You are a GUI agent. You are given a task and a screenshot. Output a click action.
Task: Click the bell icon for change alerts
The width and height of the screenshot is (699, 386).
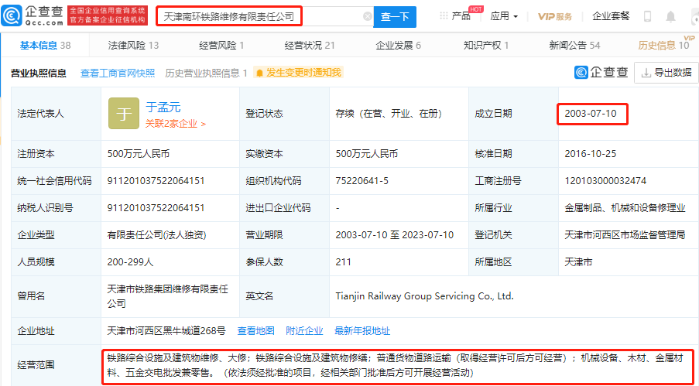[x=259, y=73]
